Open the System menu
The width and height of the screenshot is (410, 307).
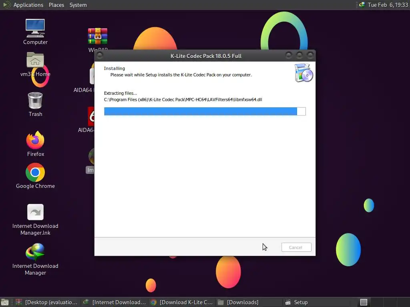[x=78, y=5]
